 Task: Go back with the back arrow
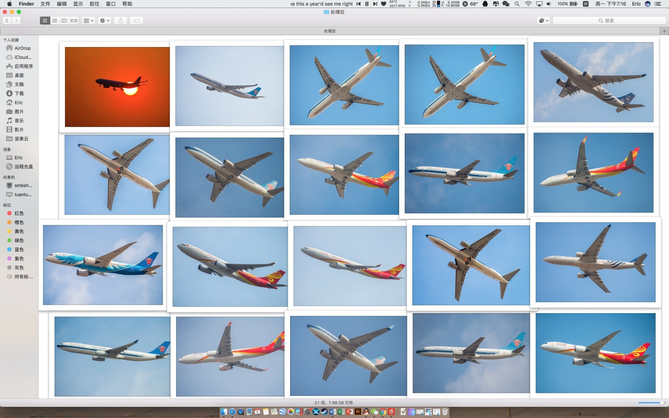(7, 21)
